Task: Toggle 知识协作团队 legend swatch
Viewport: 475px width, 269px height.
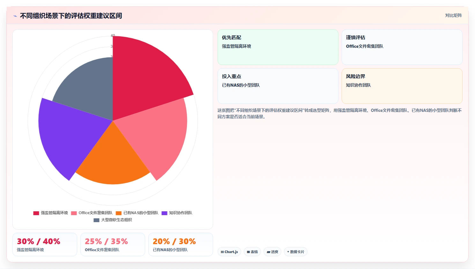Action: click(164, 213)
